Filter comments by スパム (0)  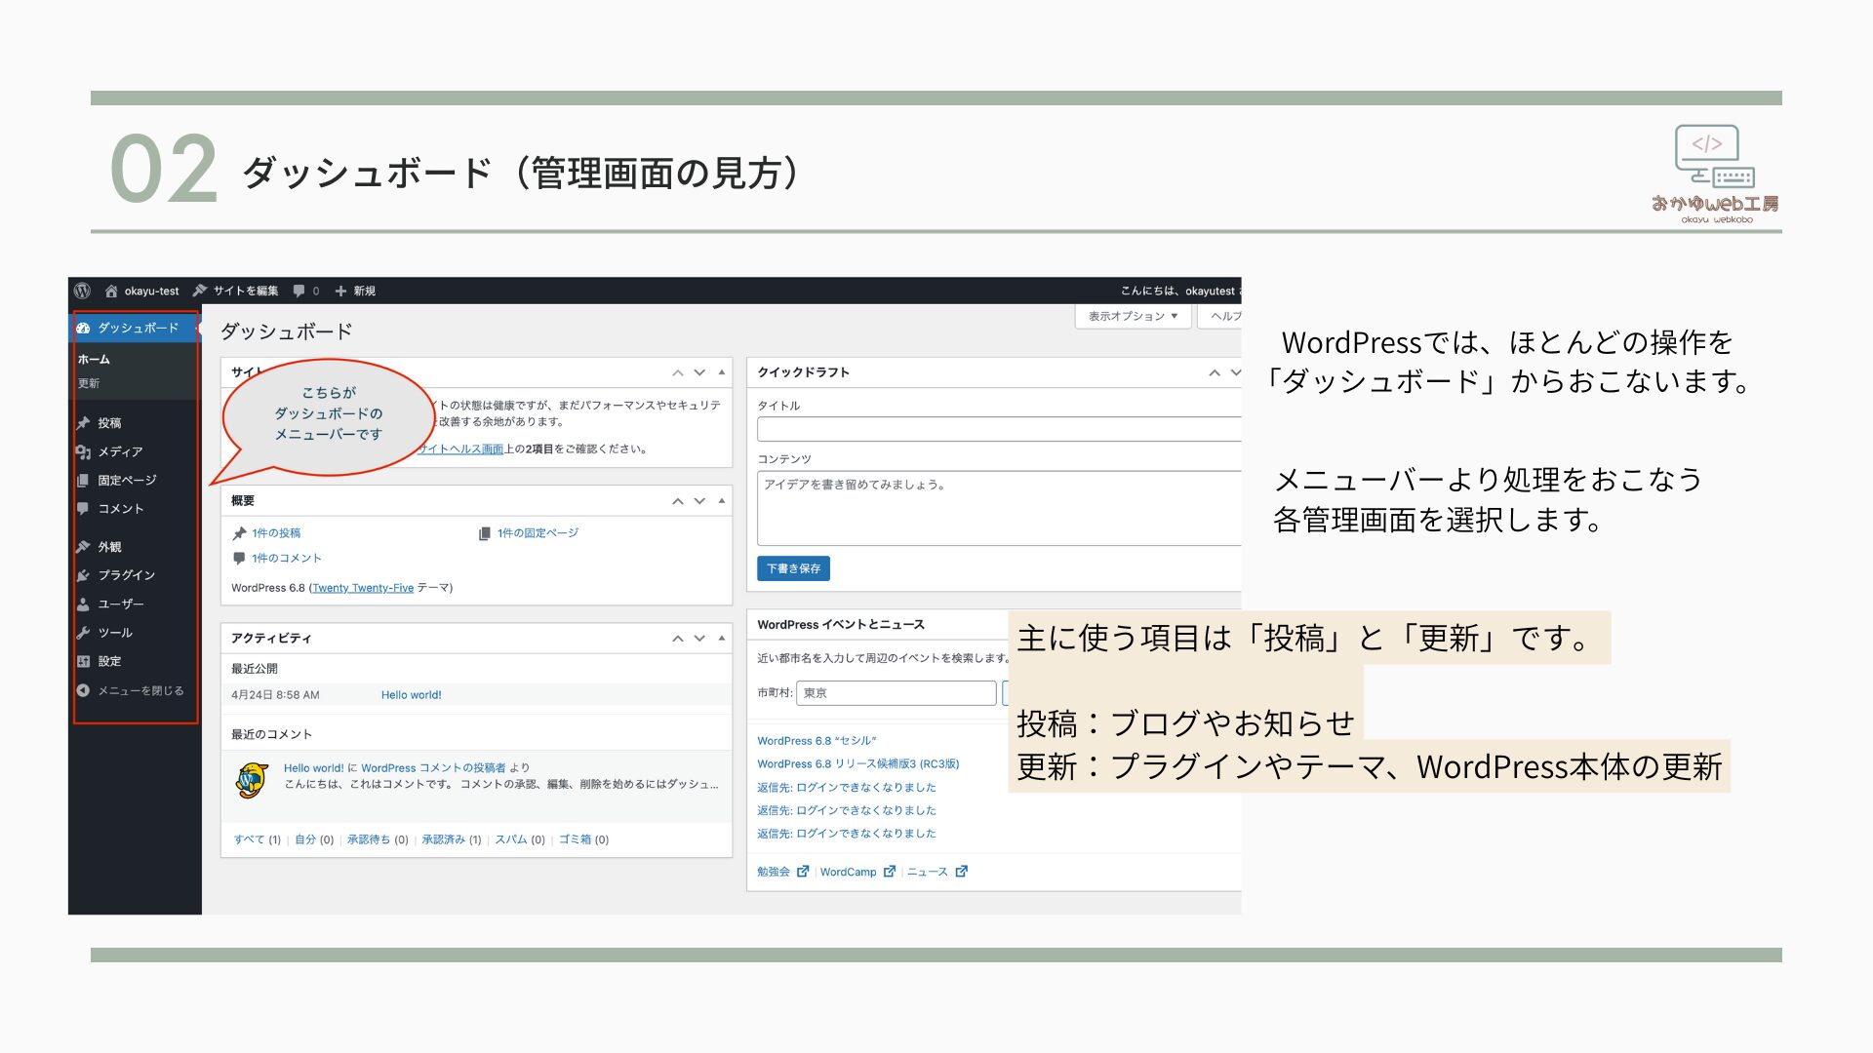[x=520, y=839]
